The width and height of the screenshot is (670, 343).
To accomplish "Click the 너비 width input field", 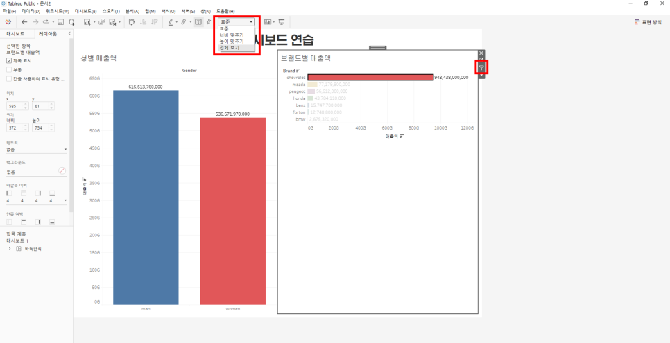I will (18, 127).
